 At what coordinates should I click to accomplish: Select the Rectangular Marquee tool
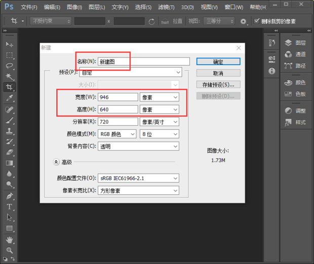(x=9, y=55)
